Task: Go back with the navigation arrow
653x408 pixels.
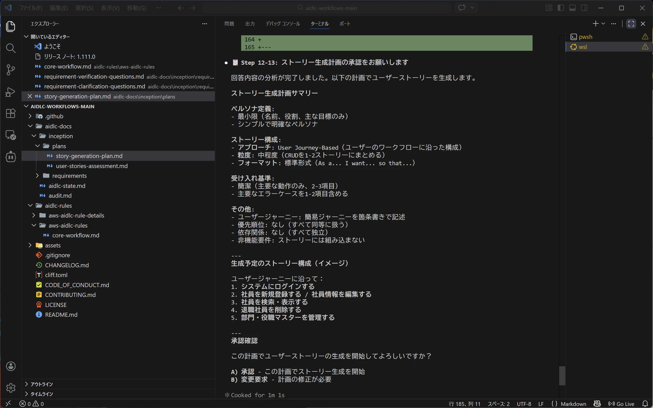Action: tap(181, 8)
